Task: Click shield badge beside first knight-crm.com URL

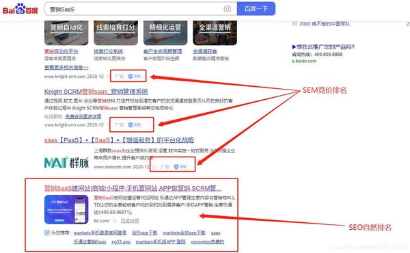Action: click(x=135, y=77)
